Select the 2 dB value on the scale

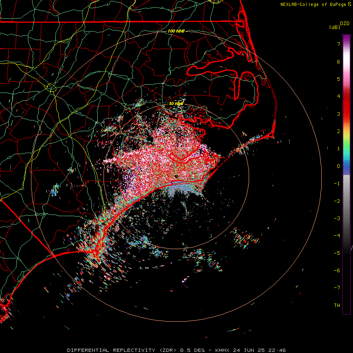pos(338,131)
